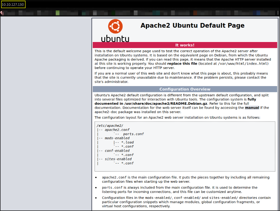This screenshot has width=280, height=211.
Task: Click the sentence 'The configuration layout for an Apache2'
Action: (x=177, y=117)
